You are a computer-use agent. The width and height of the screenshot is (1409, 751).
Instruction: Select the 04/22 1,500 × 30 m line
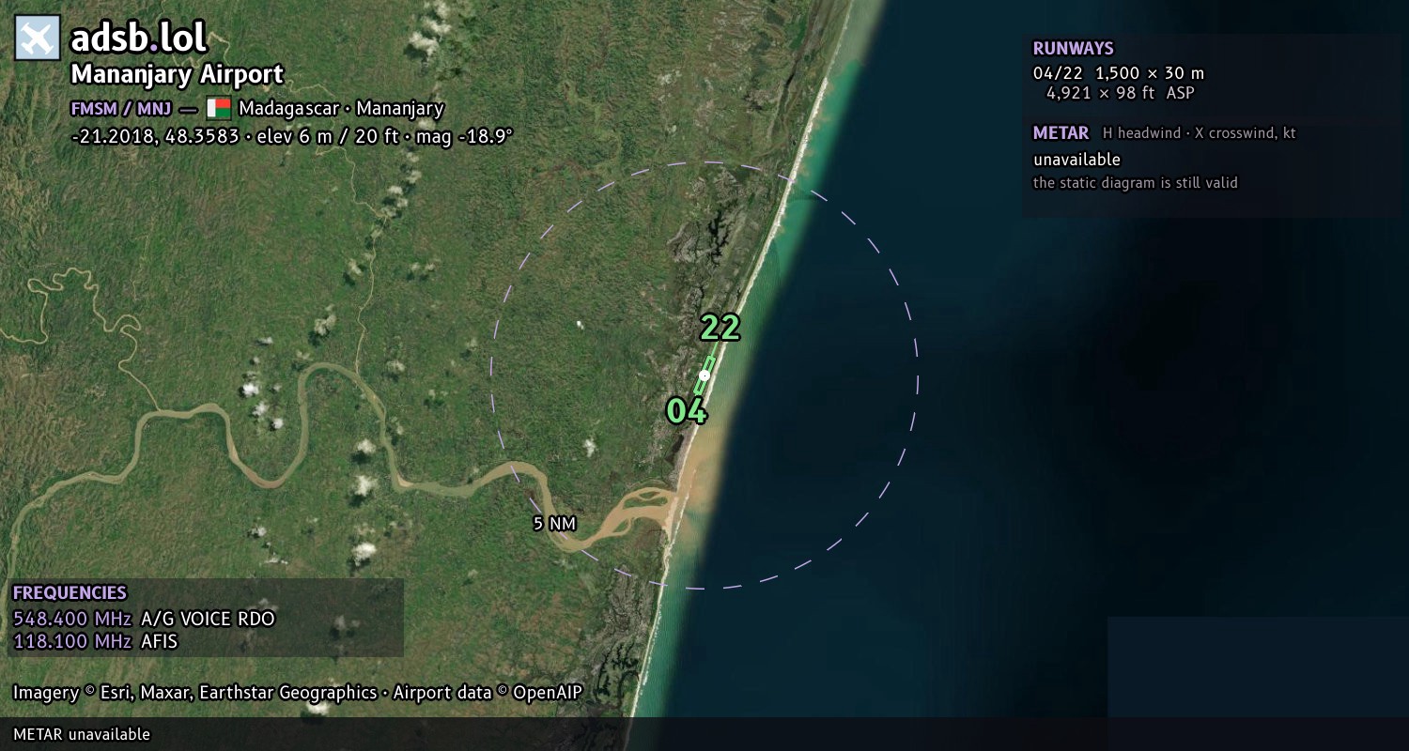(1119, 73)
